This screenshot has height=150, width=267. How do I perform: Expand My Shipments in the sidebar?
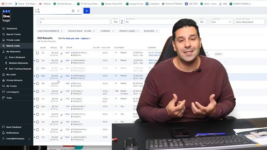[x=13, y=52]
